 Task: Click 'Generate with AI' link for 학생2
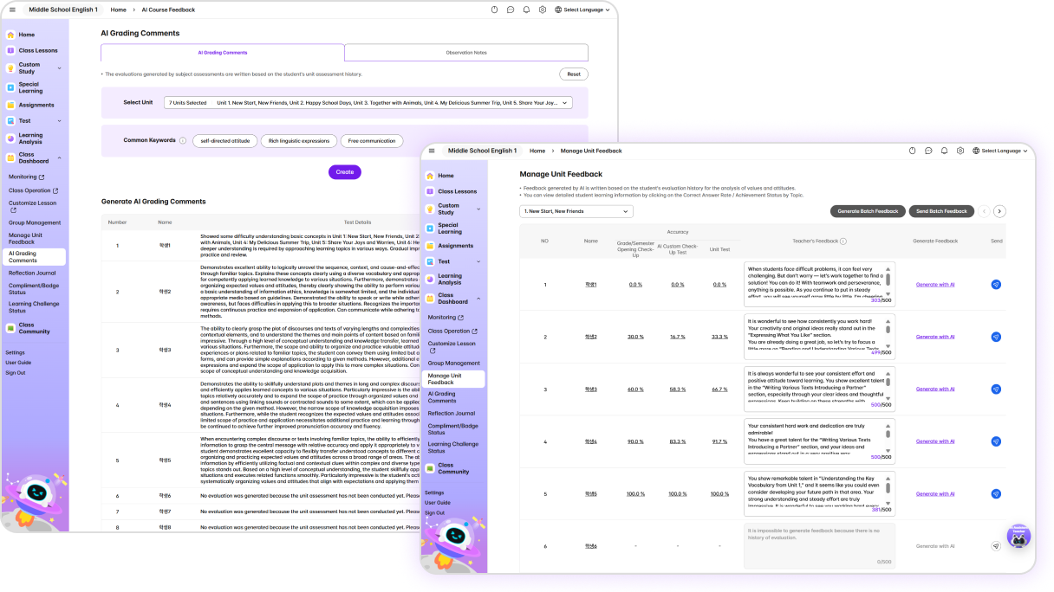tap(935, 337)
